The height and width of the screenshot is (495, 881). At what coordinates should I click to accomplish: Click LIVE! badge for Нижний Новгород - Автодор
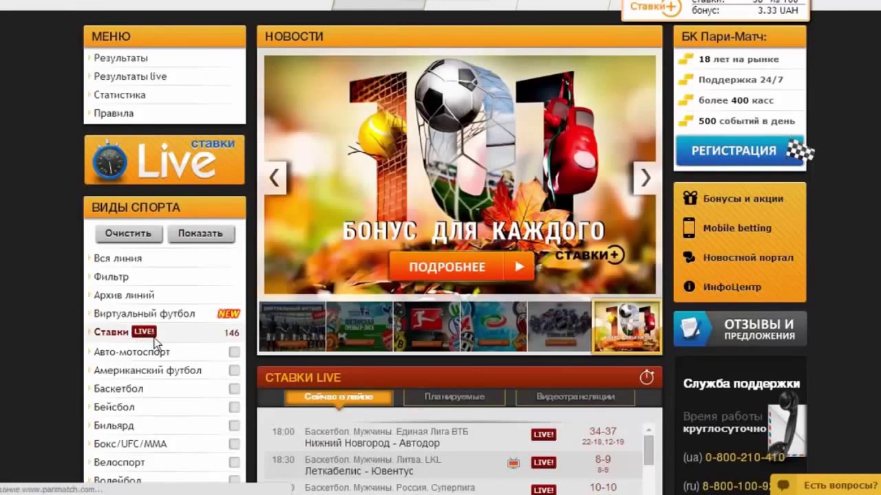[x=544, y=434]
